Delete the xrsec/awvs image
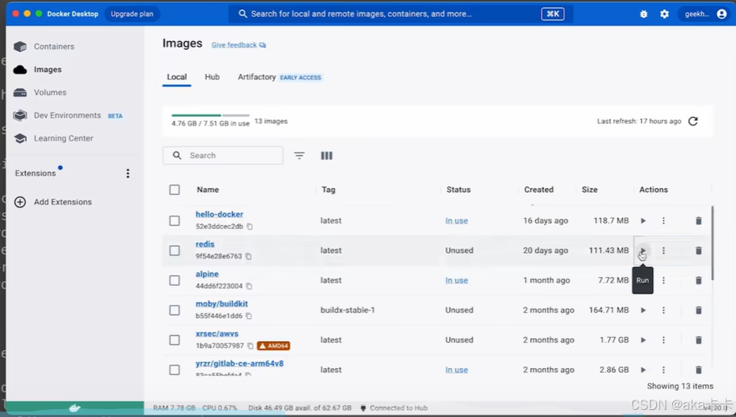This screenshot has width=736, height=417. [x=699, y=340]
